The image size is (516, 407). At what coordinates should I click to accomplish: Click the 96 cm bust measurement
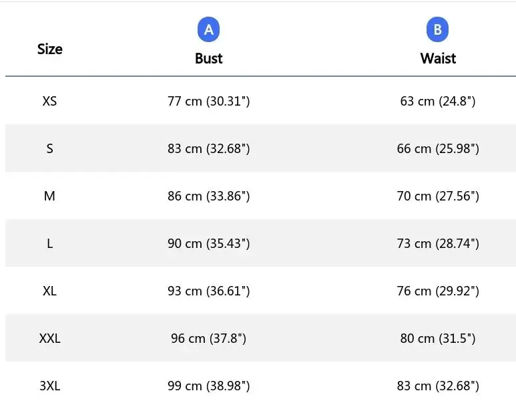[209, 339]
